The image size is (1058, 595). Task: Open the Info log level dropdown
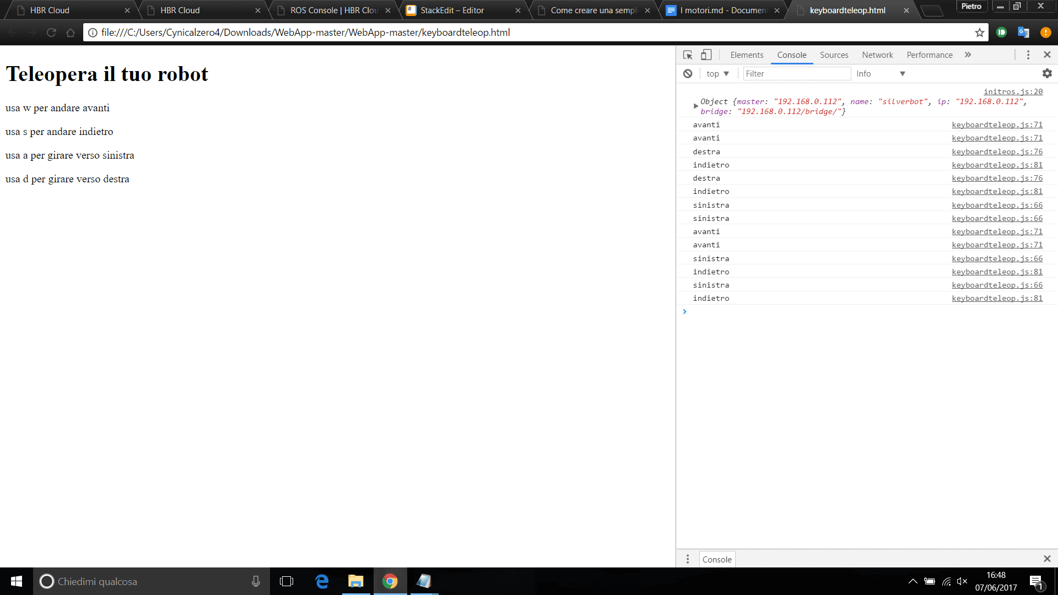(880, 74)
